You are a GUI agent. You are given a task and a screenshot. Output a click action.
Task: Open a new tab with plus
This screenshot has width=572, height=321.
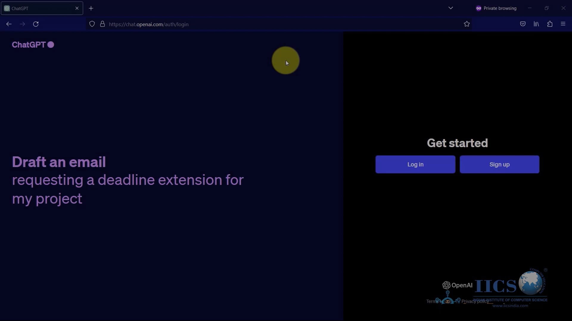point(91,8)
